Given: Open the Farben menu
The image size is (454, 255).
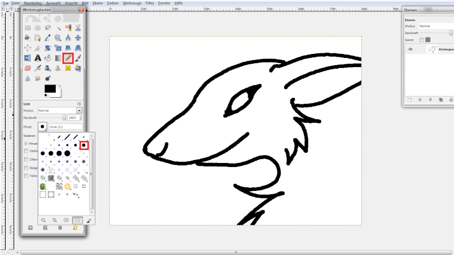Looking at the screenshot, I should (x=113, y=3).
